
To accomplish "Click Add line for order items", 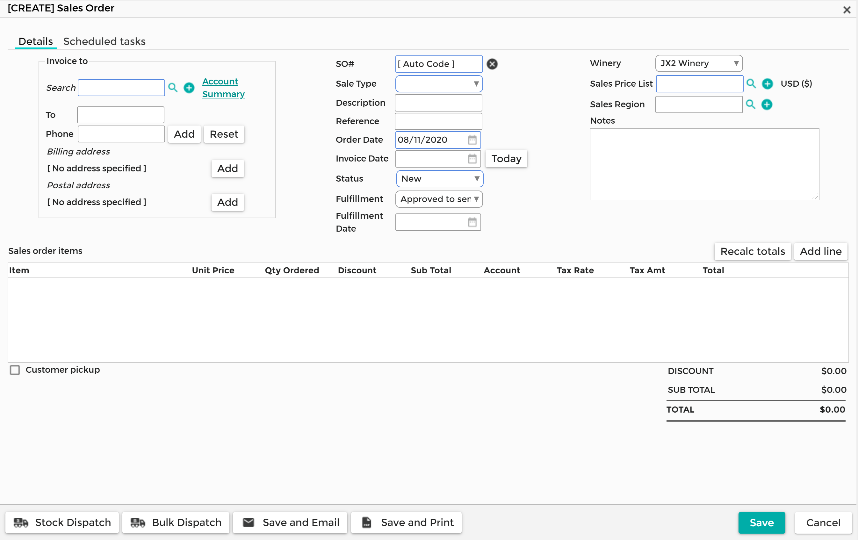I will click(821, 251).
